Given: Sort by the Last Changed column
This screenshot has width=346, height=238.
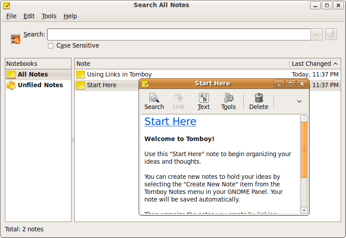Looking at the screenshot, I should [314, 64].
